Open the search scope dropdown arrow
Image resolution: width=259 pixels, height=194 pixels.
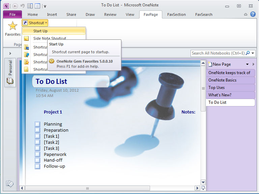click(x=253, y=53)
